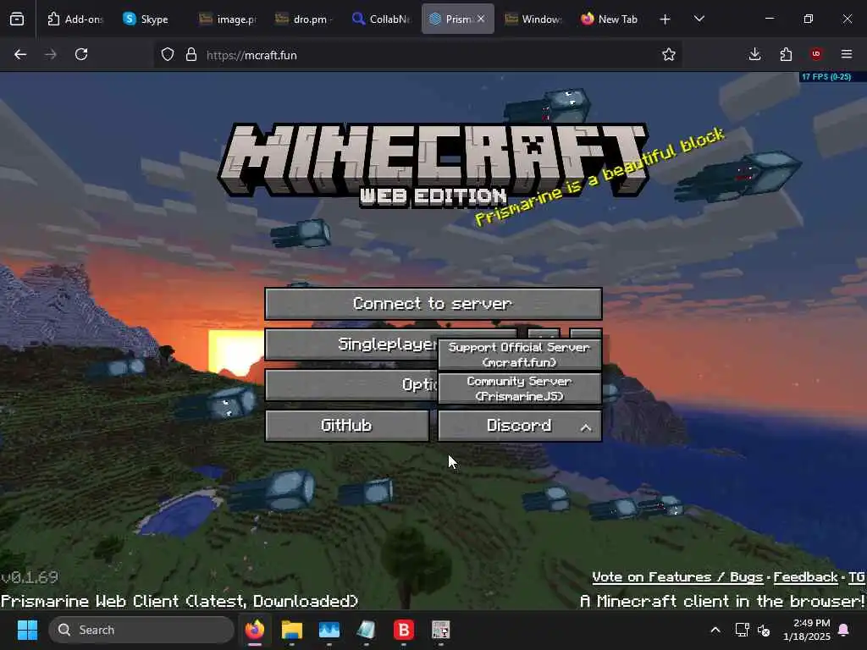Close the Prismarine tab
Screen dimensions: 867x650
481,19
